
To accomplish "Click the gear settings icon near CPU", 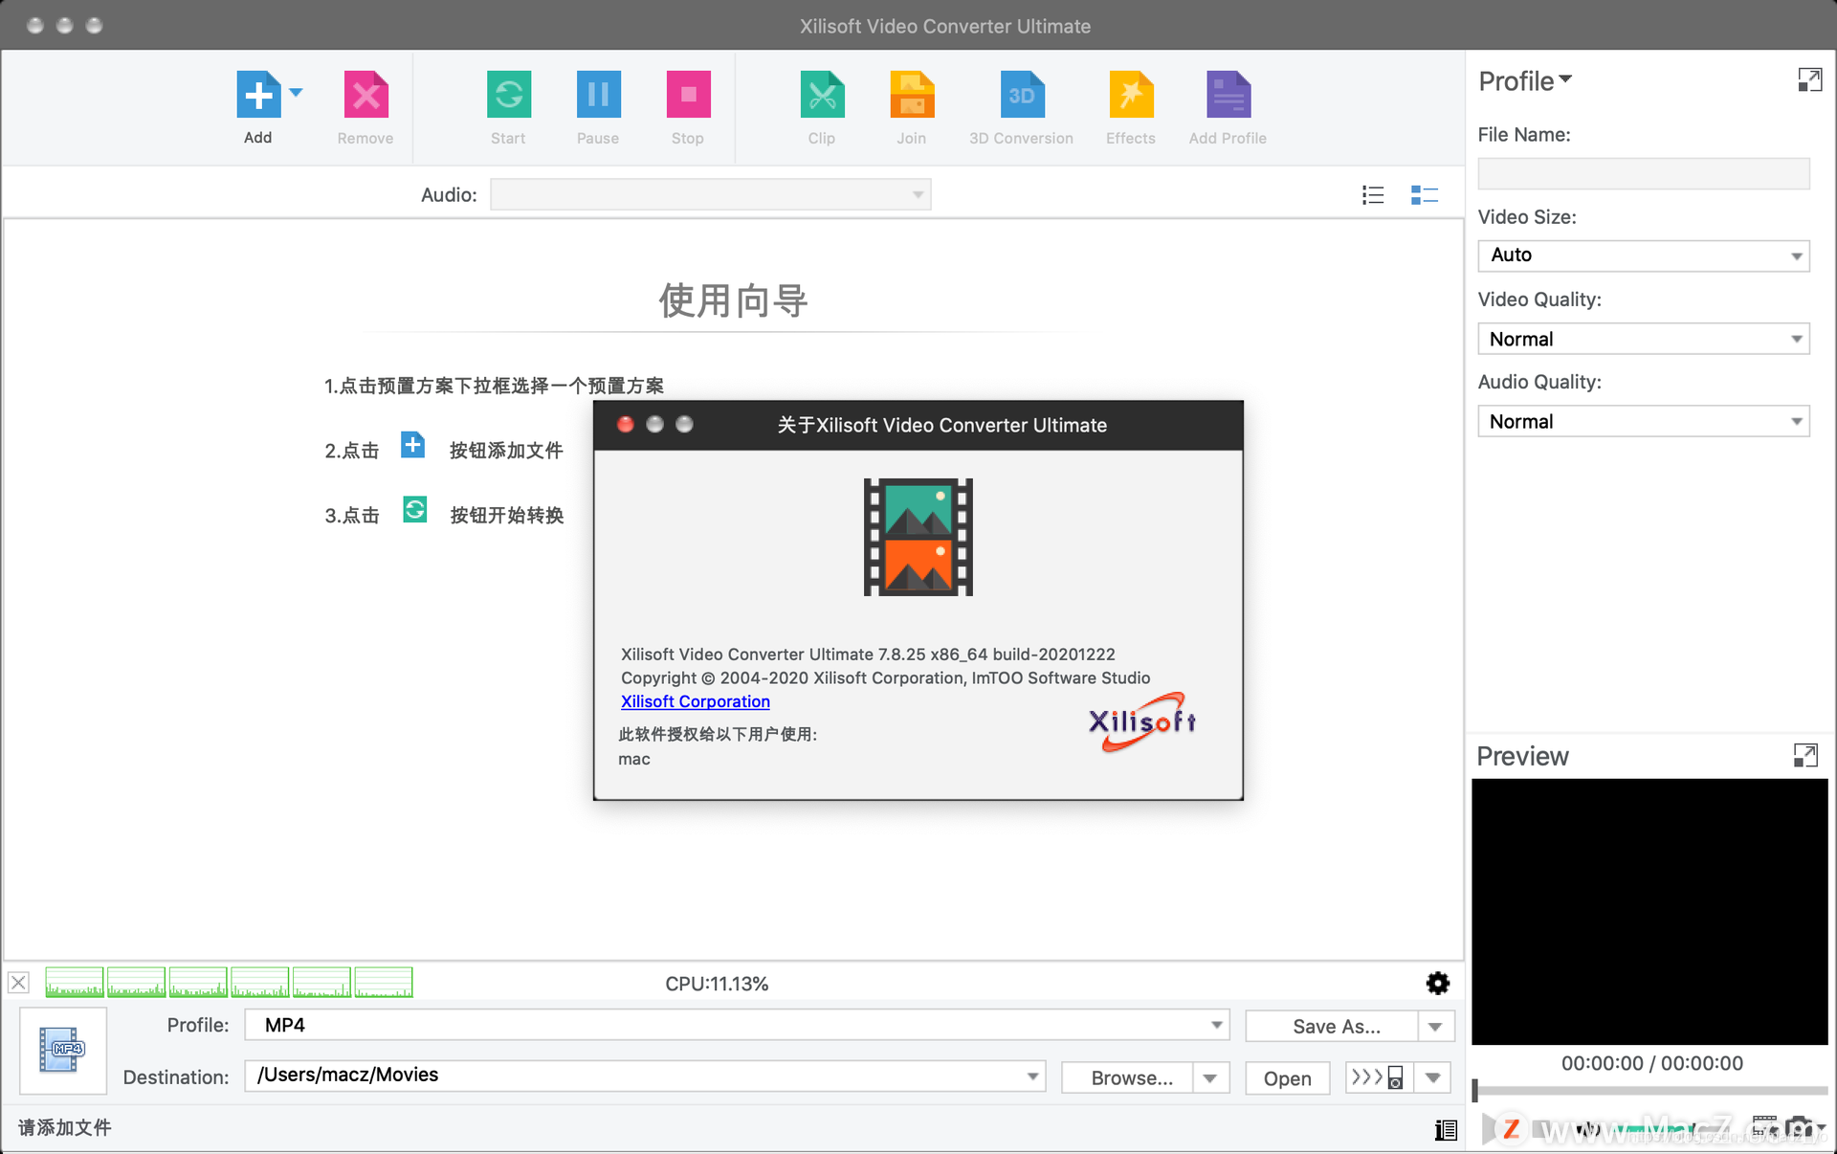I will click(1438, 983).
